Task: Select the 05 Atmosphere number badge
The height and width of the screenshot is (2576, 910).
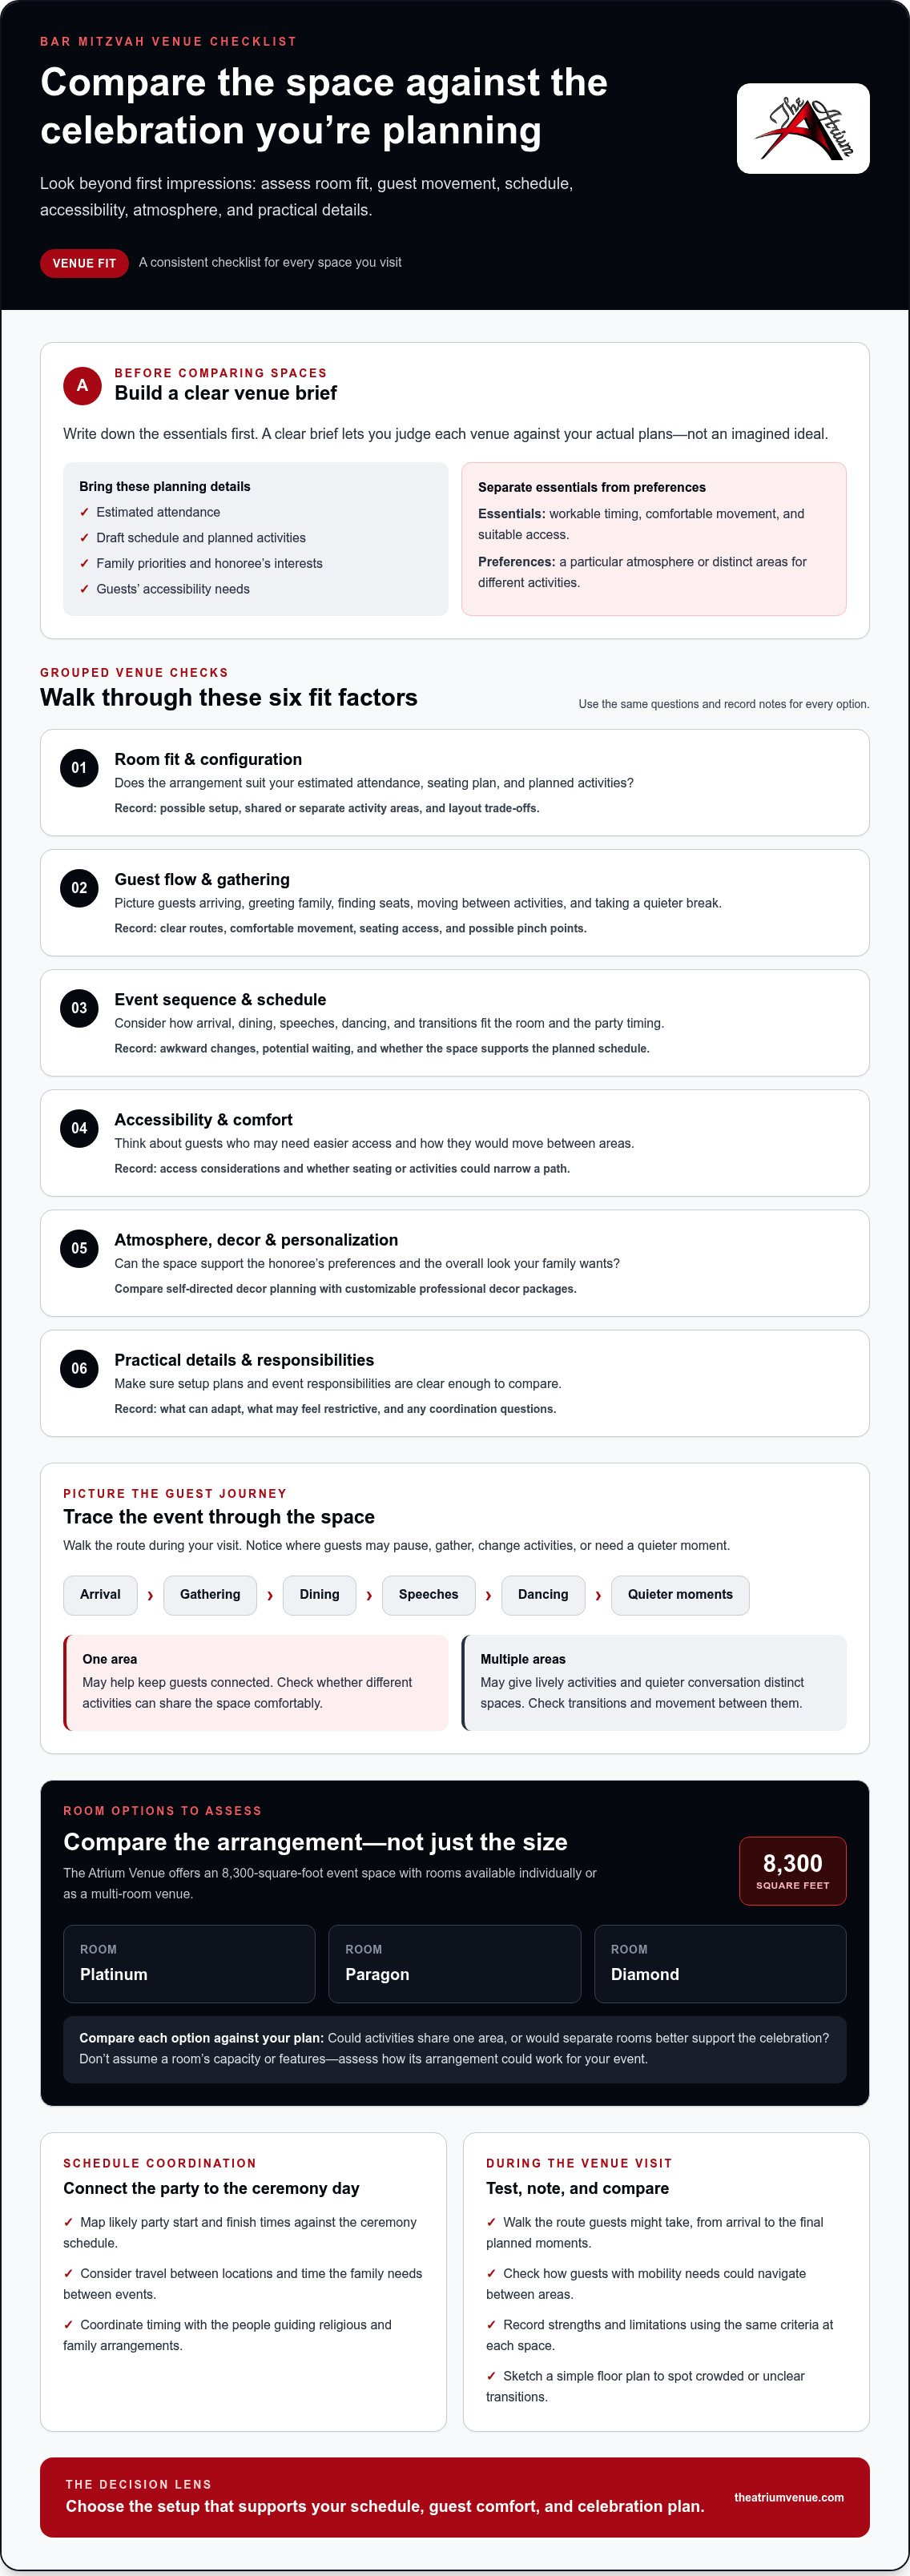Action: (x=79, y=1248)
